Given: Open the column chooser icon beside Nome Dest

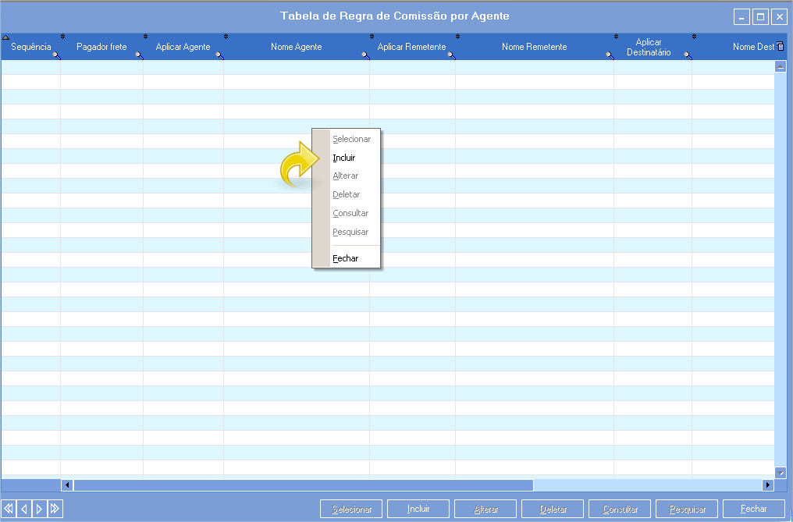Looking at the screenshot, I should 781,47.
